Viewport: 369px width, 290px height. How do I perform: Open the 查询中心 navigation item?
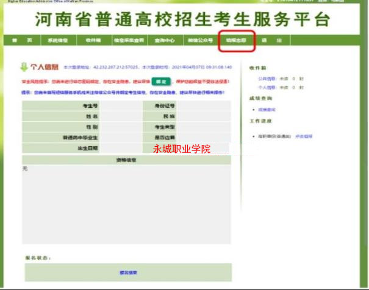point(165,40)
